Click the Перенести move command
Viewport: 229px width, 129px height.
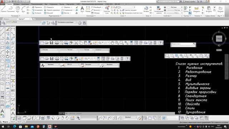pyautogui.click(x=37, y=7)
